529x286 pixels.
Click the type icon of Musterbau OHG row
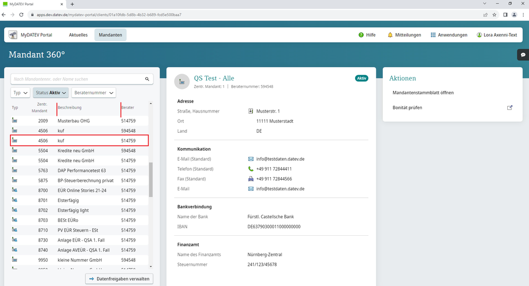15,121
